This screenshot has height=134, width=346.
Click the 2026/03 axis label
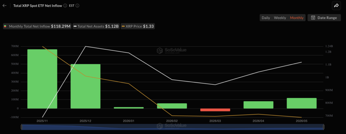pos(215,121)
